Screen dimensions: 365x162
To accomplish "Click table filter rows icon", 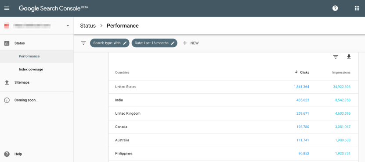I will click(336, 57).
